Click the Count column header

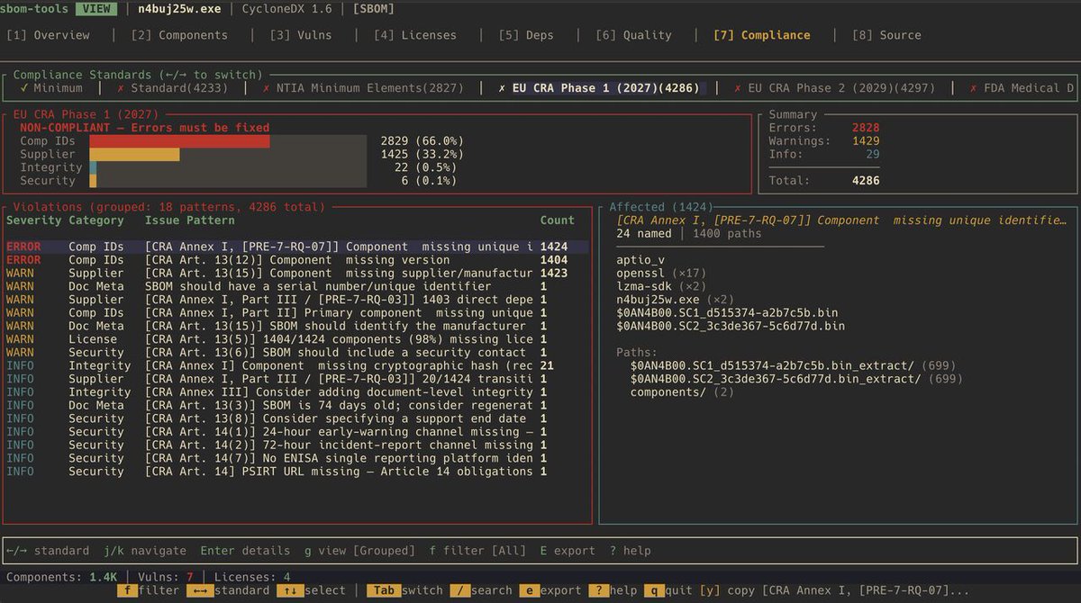point(558,220)
